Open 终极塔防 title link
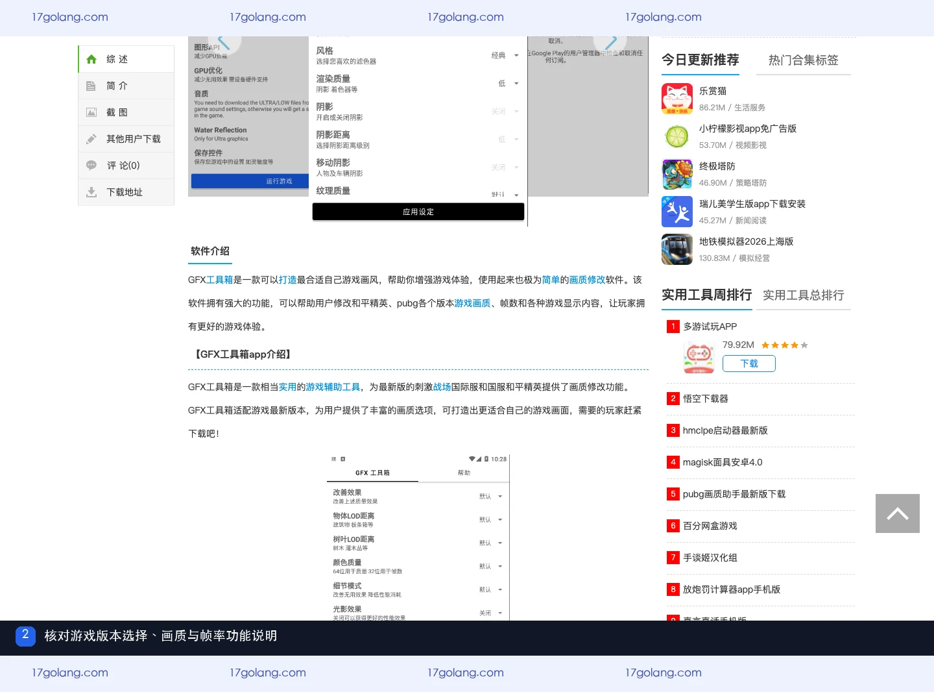This screenshot has width=934, height=692. coord(717,166)
